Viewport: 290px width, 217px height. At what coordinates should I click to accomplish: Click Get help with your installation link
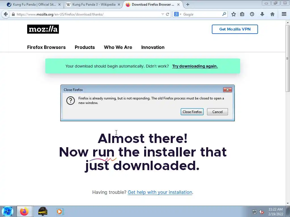coord(160,192)
